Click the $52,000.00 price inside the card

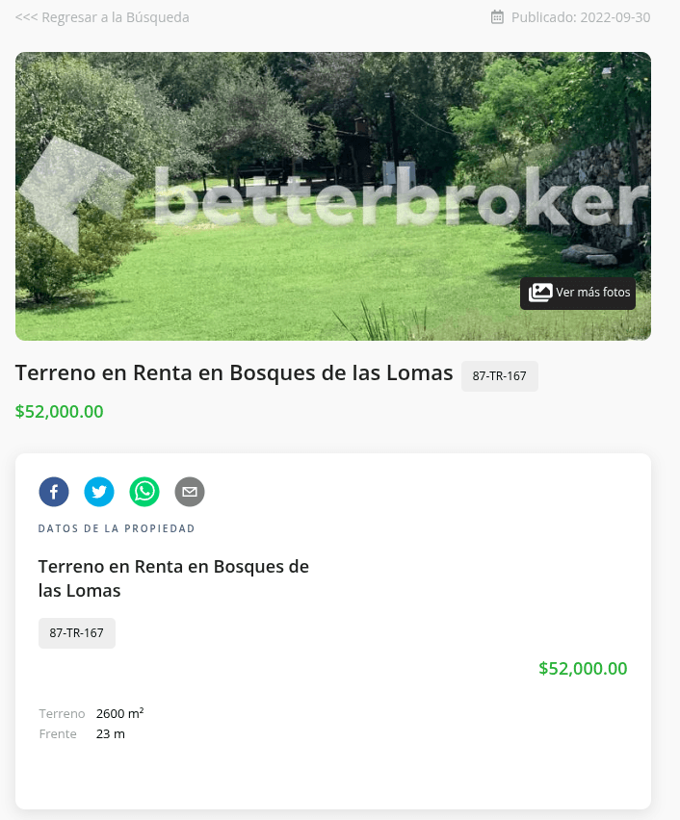tap(583, 668)
